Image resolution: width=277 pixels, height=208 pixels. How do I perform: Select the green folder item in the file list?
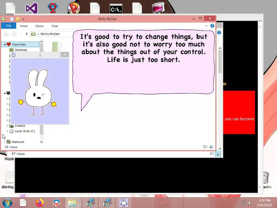click(57, 47)
